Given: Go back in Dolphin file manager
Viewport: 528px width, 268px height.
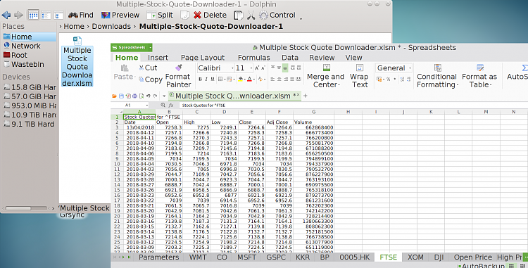Looking at the screenshot, I should click(6, 15).
